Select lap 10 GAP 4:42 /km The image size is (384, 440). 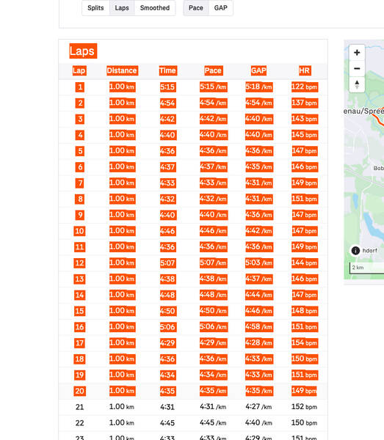pyautogui.click(x=258, y=231)
